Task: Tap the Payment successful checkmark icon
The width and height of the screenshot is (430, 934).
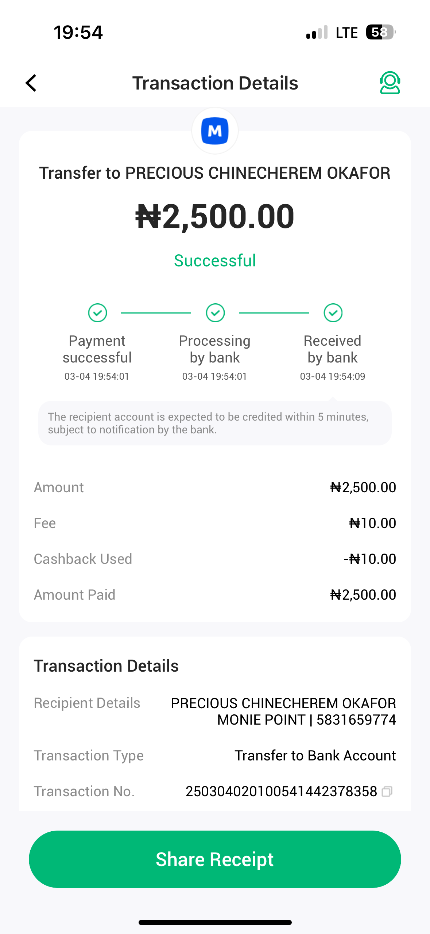Action: (97, 313)
